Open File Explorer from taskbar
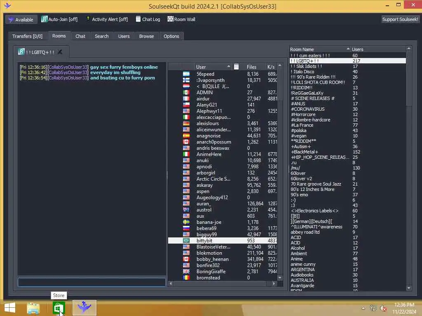Image resolution: width=422 pixels, height=316 pixels. click(x=33, y=308)
